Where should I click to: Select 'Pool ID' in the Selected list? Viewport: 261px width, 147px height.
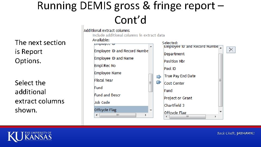point(191,69)
